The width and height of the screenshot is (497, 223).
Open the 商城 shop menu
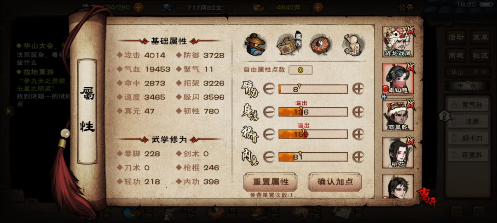point(456,56)
